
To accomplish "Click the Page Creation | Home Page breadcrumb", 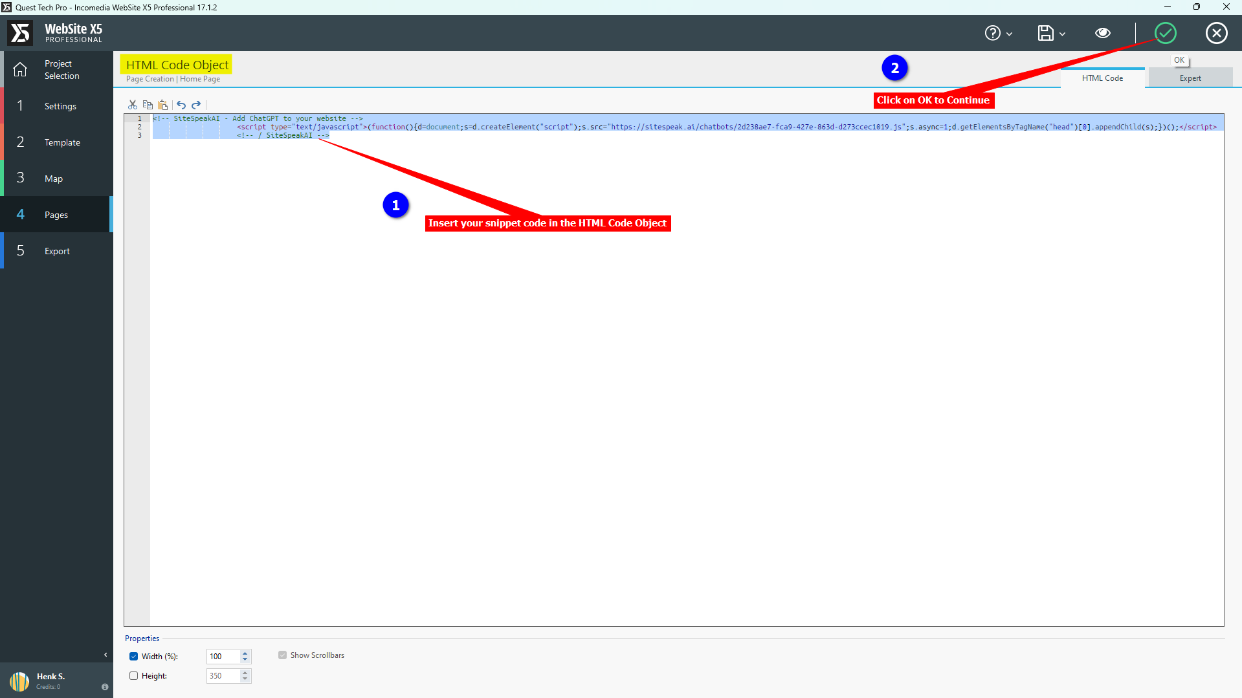I will tap(173, 79).
